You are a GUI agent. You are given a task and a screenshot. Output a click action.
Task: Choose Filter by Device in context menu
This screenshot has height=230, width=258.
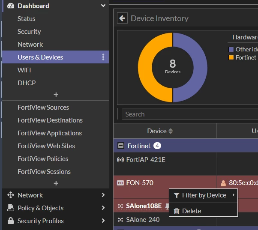point(204,195)
